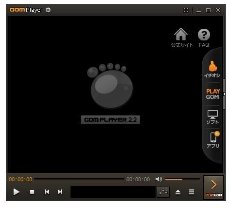Start playback with the Play button
This screenshot has width=230, height=208.
16,192
